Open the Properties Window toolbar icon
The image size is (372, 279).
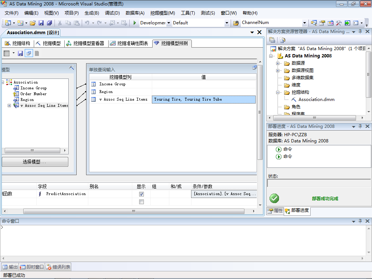[x=322, y=23]
